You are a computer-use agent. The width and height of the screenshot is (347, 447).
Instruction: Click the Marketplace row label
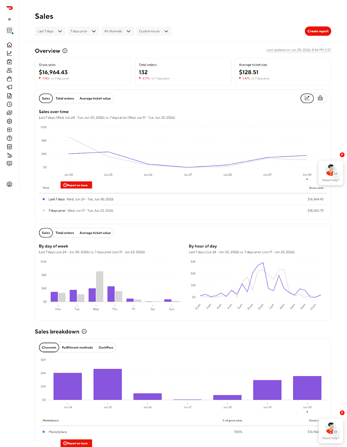point(58,432)
